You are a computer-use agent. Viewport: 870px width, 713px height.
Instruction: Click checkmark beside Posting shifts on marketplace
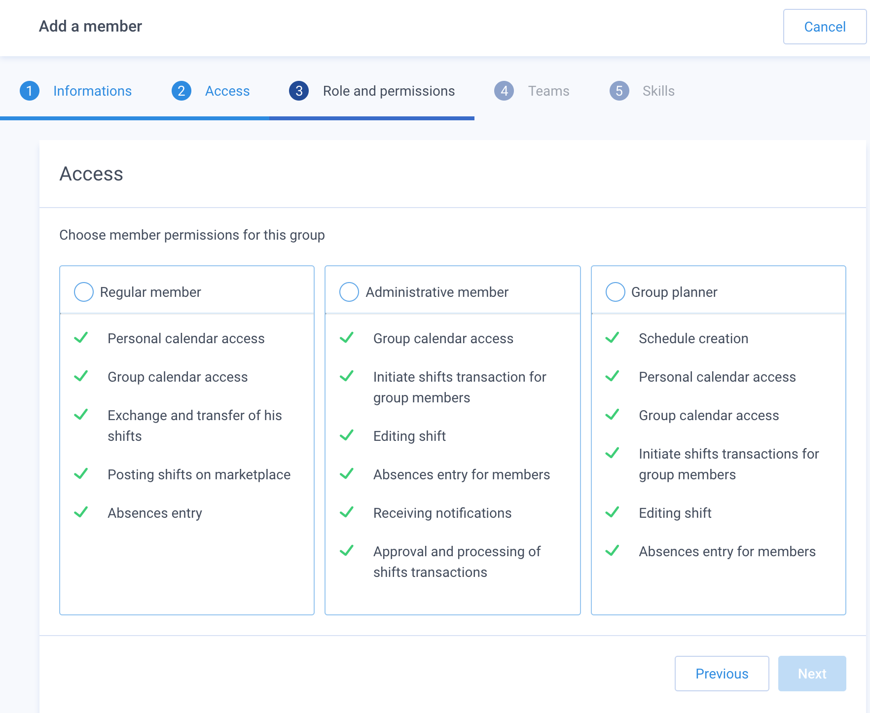pyautogui.click(x=81, y=474)
